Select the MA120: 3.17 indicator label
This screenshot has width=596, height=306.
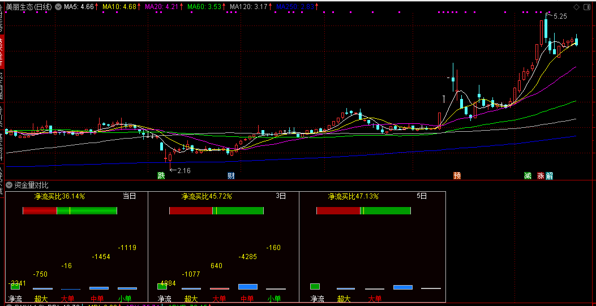[248, 7]
